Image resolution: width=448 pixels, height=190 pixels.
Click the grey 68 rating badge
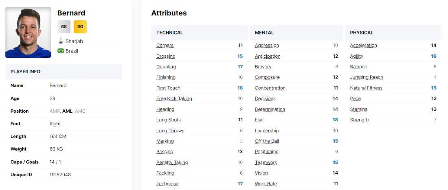64,27
